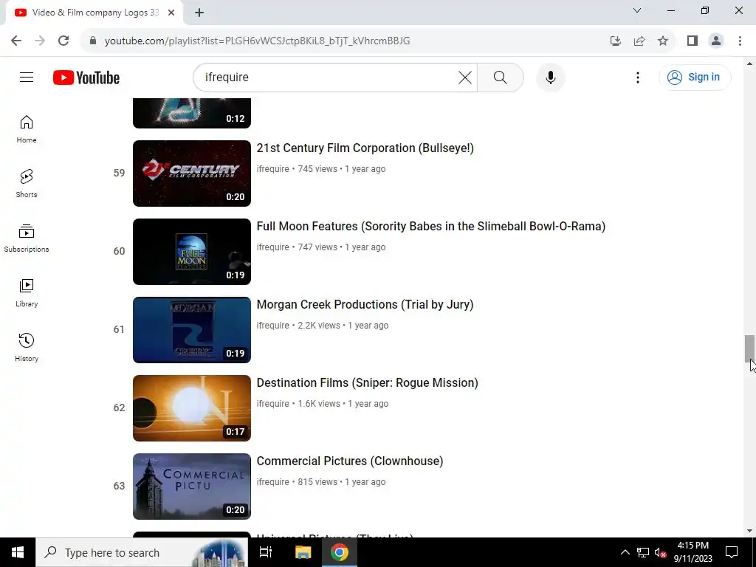The image size is (756, 567).
Task: Click the 21st Century thumbnail
Action: pyautogui.click(x=192, y=173)
